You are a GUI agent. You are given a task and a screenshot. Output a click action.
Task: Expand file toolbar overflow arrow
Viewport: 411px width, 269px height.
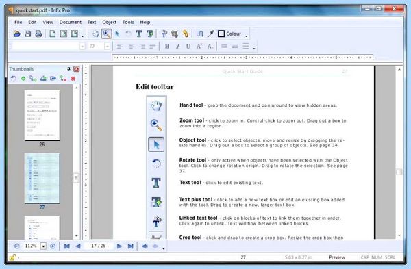[82, 36]
